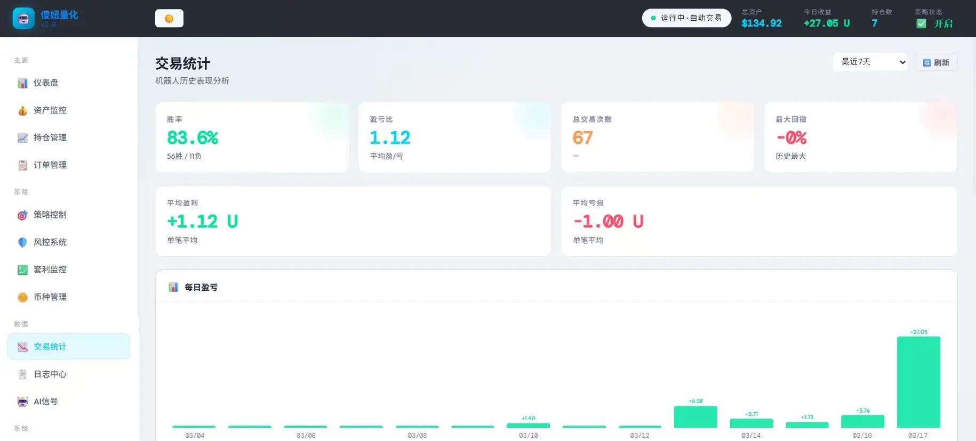Click the 订单管理 clipboard icon
This screenshot has width=976, height=441.
[22, 165]
